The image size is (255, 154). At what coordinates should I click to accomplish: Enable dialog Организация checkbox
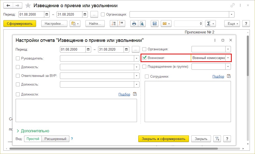tap(144, 49)
